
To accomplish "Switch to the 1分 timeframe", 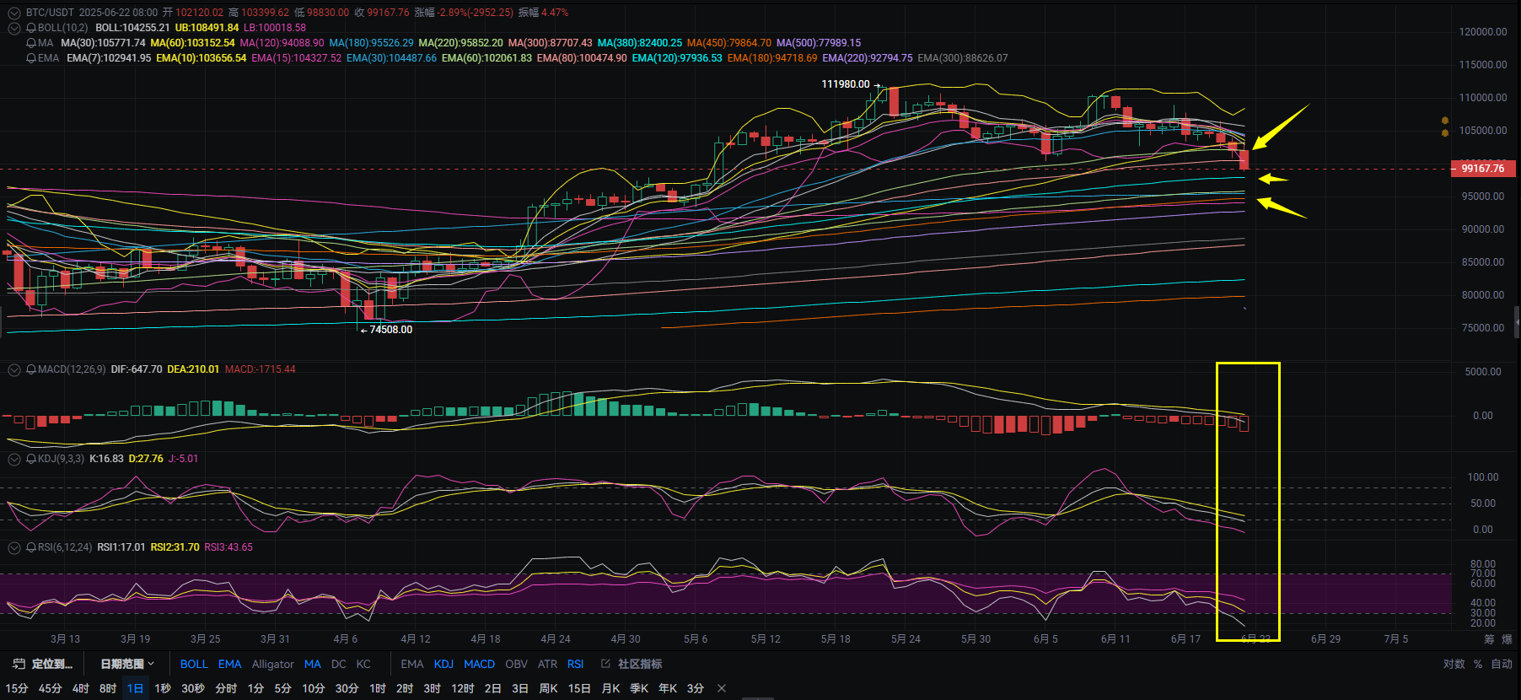I will [x=255, y=688].
